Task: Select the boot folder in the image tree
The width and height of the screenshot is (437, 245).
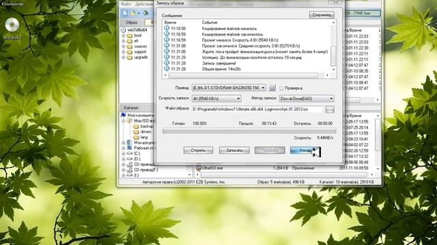Action: (x=138, y=35)
